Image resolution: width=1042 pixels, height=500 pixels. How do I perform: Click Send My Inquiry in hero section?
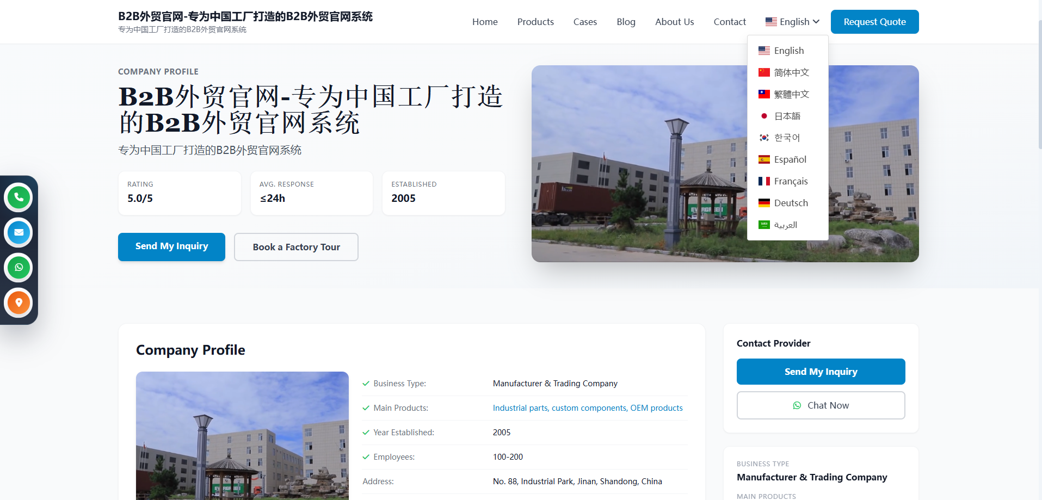tap(171, 246)
